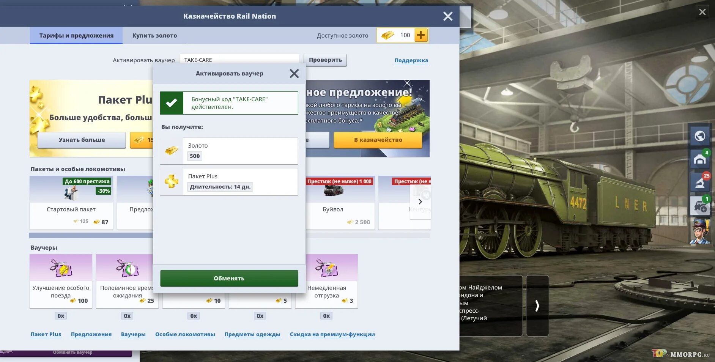Click the Пакет Plus yellow plus icon
The height and width of the screenshot is (362, 715).
tap(172, 181)
